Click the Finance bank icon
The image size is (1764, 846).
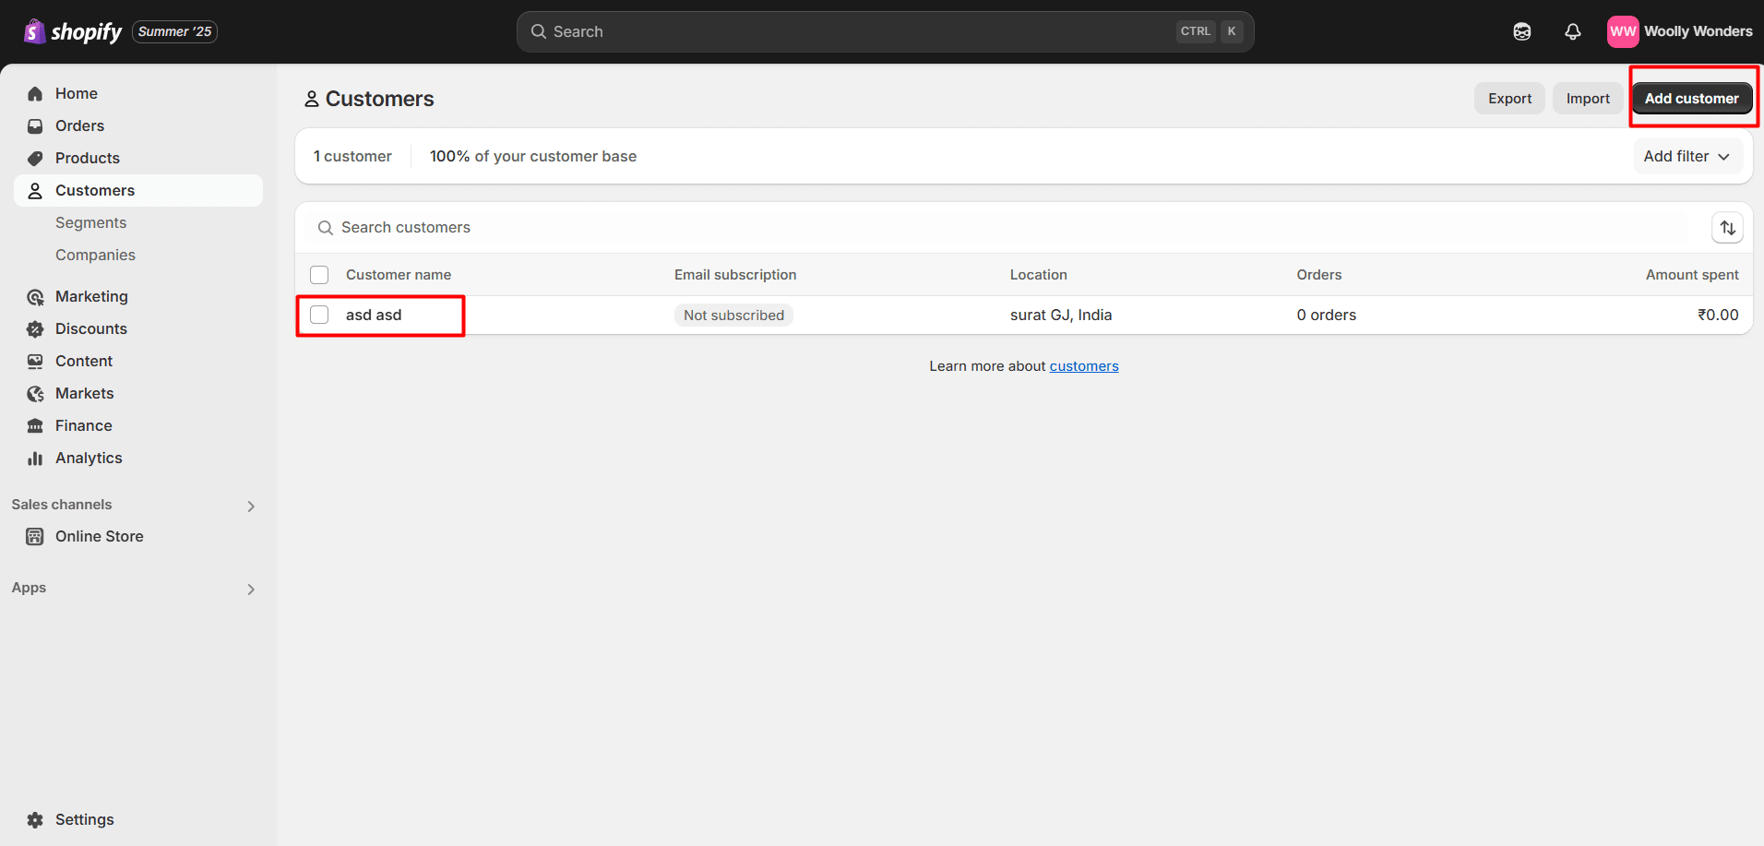click(x=35, y=425)
